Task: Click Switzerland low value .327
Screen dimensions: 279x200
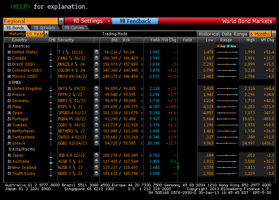Action: pyautogui.click(x=209, y=137)
